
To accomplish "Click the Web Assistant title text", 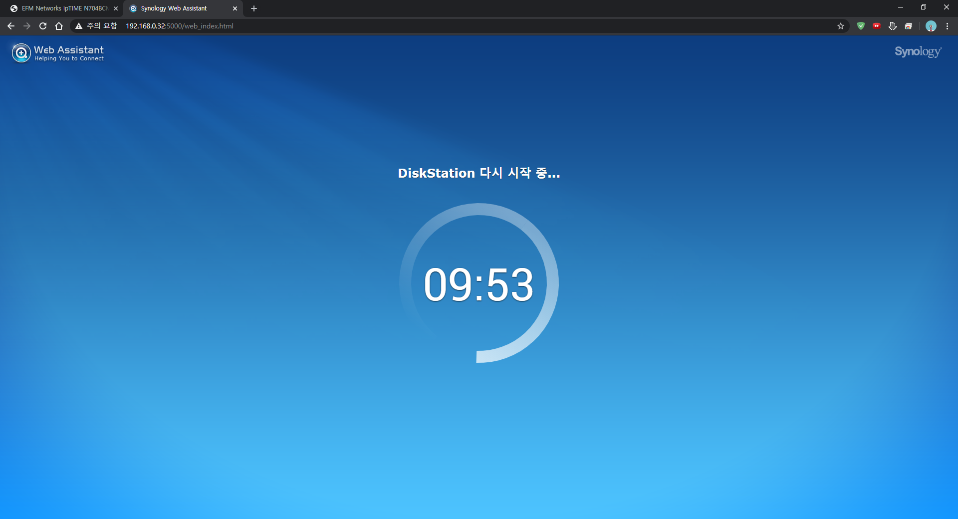I will [x=69, y=50].
